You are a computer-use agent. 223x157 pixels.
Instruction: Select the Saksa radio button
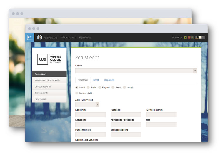[x=113, y=87]
